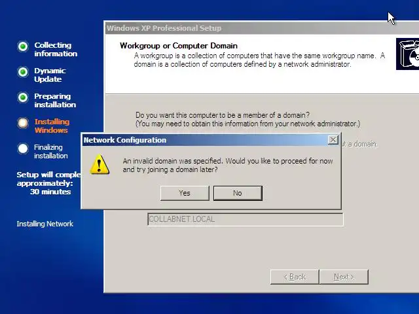This screenshot has height=314, width=419.
Task: Click the 'Finalizing installation' label
Action: click(51, 151)
